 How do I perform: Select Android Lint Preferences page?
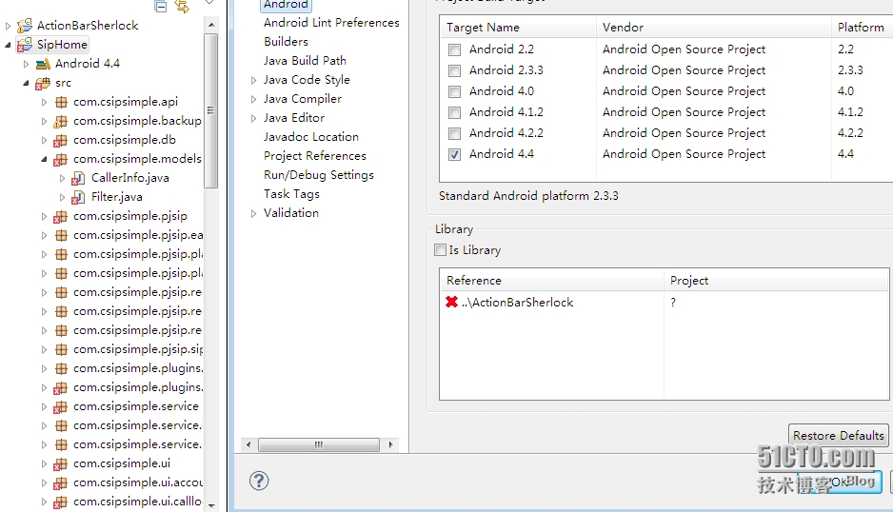click(x=331, y=23)
